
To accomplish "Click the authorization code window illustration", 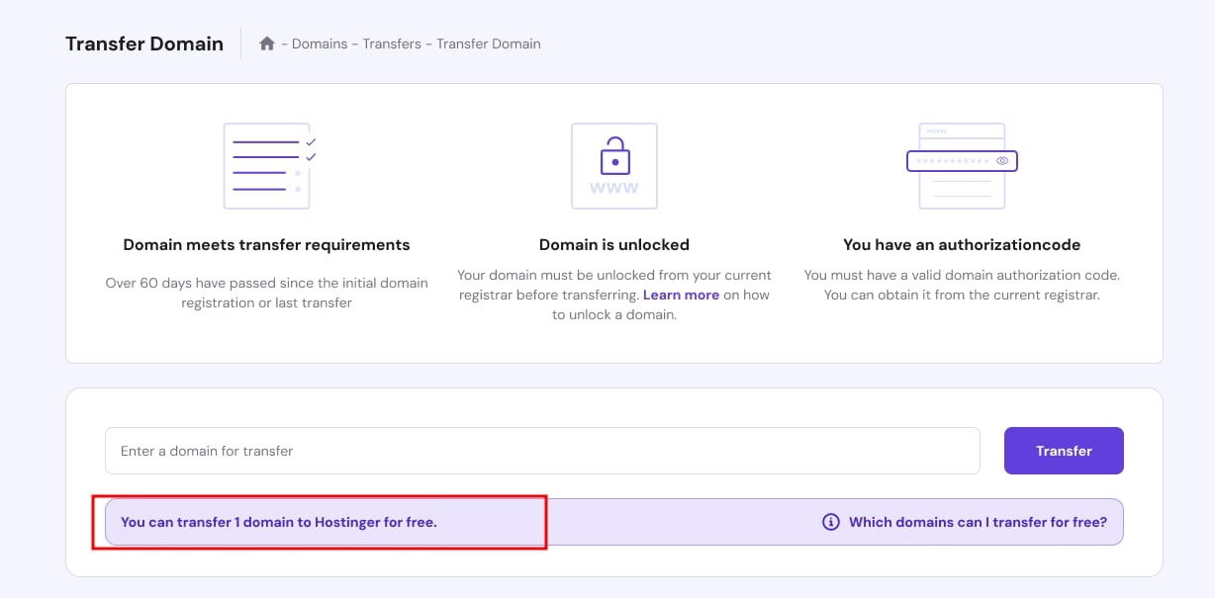I will [962, 165].
